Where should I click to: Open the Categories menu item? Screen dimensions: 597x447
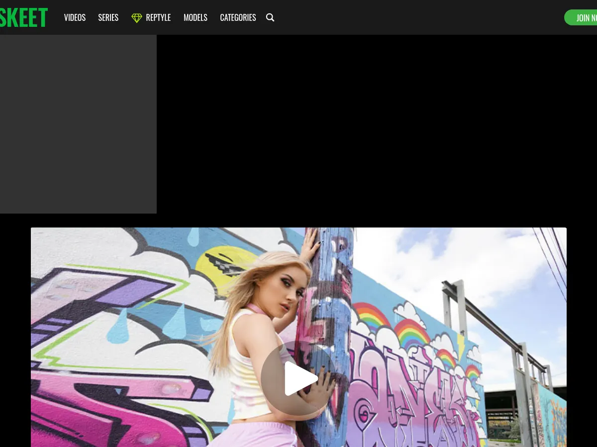(x=238, y=17)
